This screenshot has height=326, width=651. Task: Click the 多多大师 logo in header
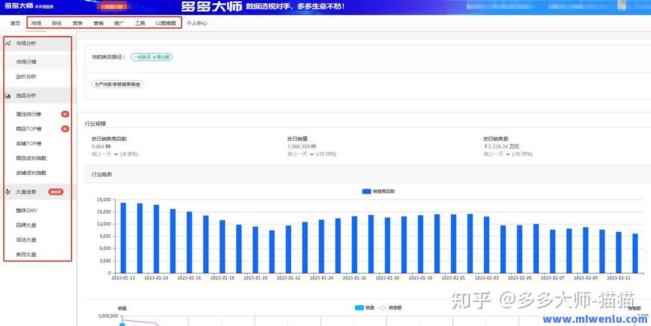coord(18,6)
